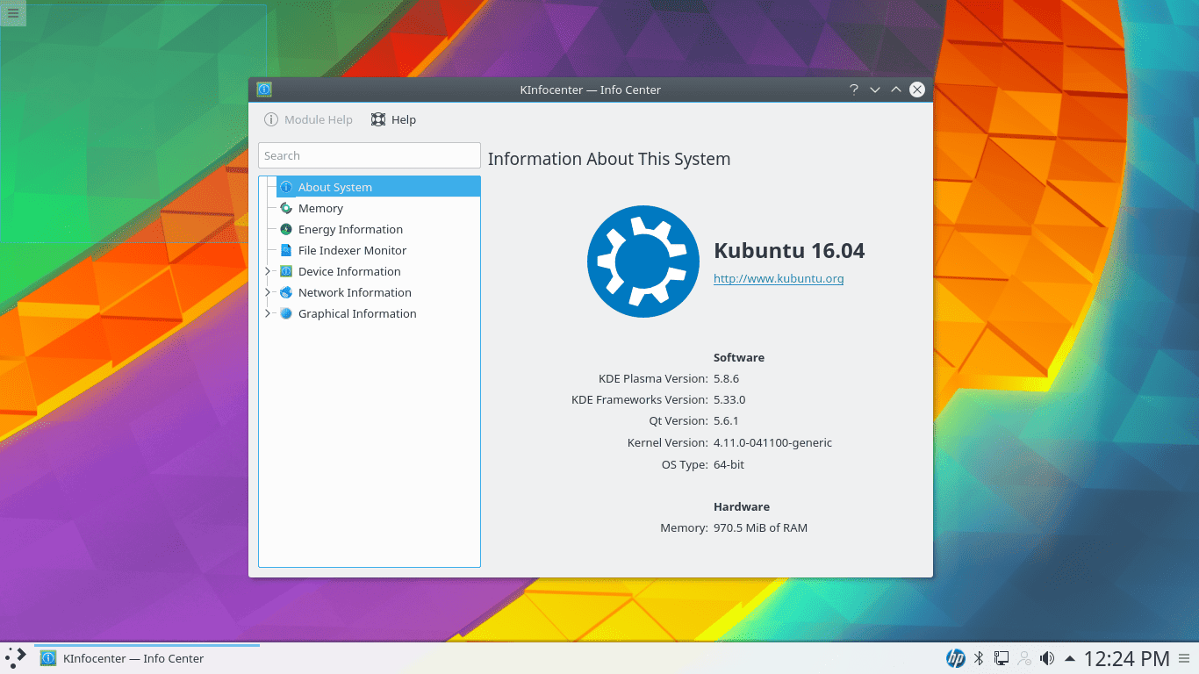Click the Device Information icon

286,271
